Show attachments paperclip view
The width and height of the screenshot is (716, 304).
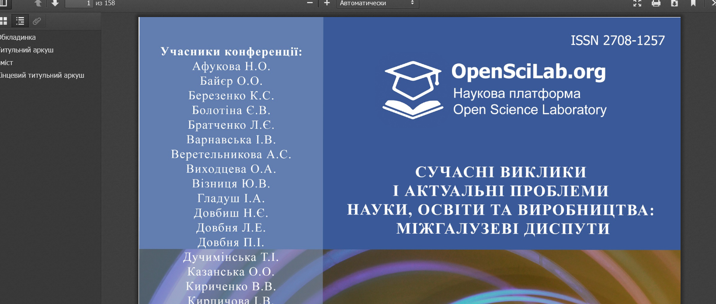tap(37, 21)
